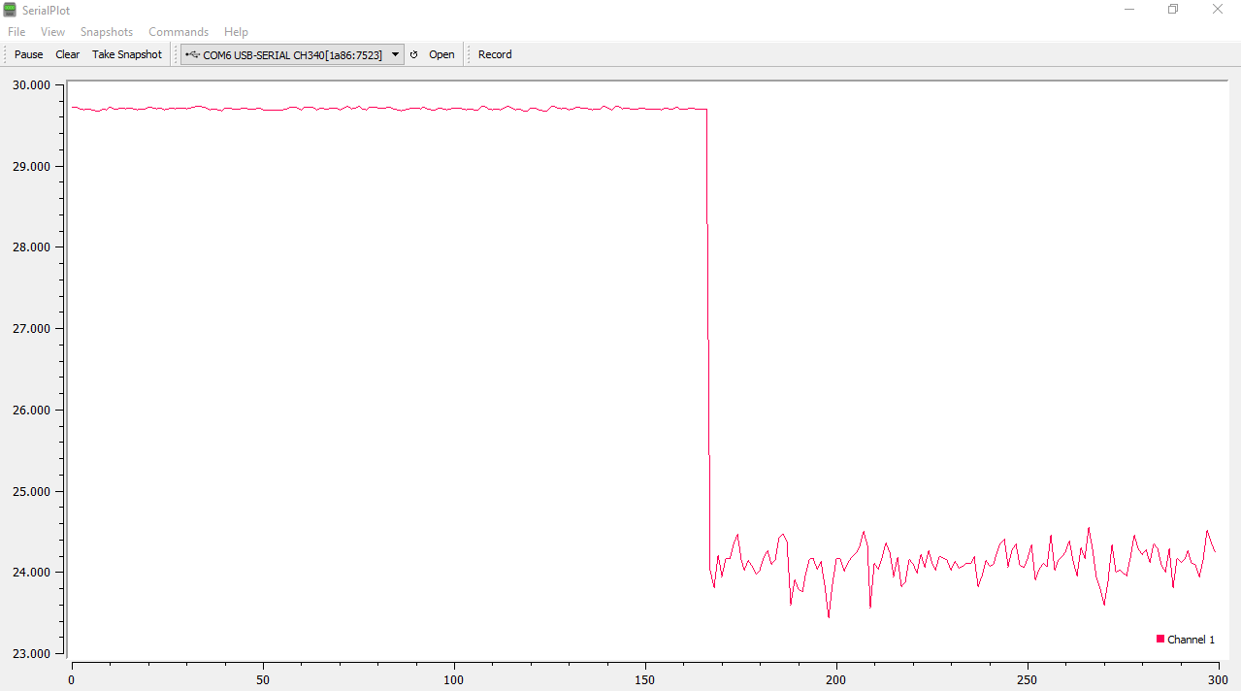The height and width of the screenshot is (691, 1241).
Task: Open the Help menu
Action: (236, 32)
